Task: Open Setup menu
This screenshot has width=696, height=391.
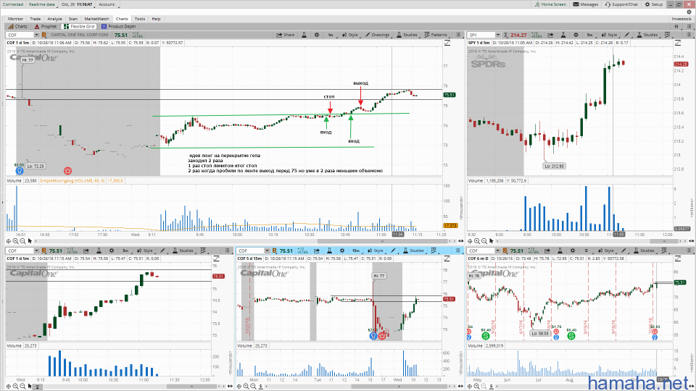Action: click(x=654, y=4)
